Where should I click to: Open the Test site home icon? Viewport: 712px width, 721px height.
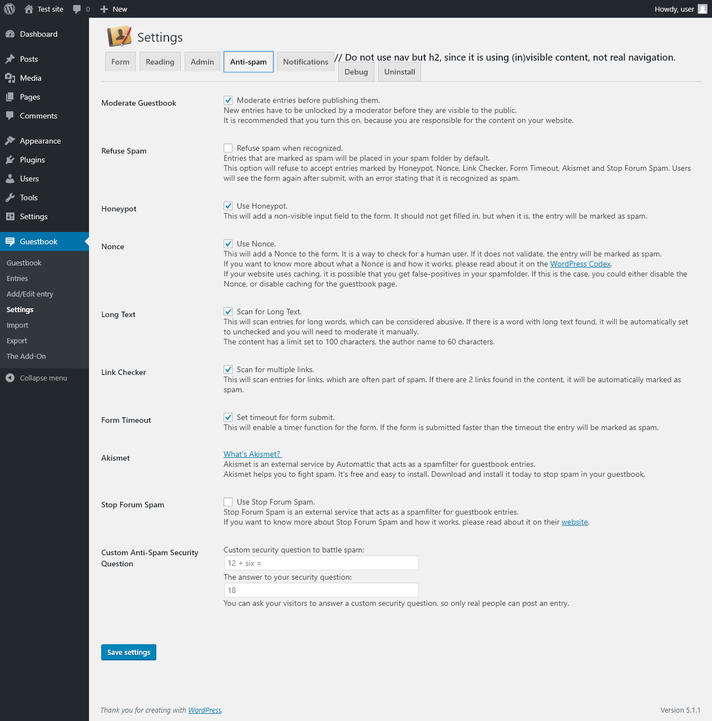tap(29, 9)
